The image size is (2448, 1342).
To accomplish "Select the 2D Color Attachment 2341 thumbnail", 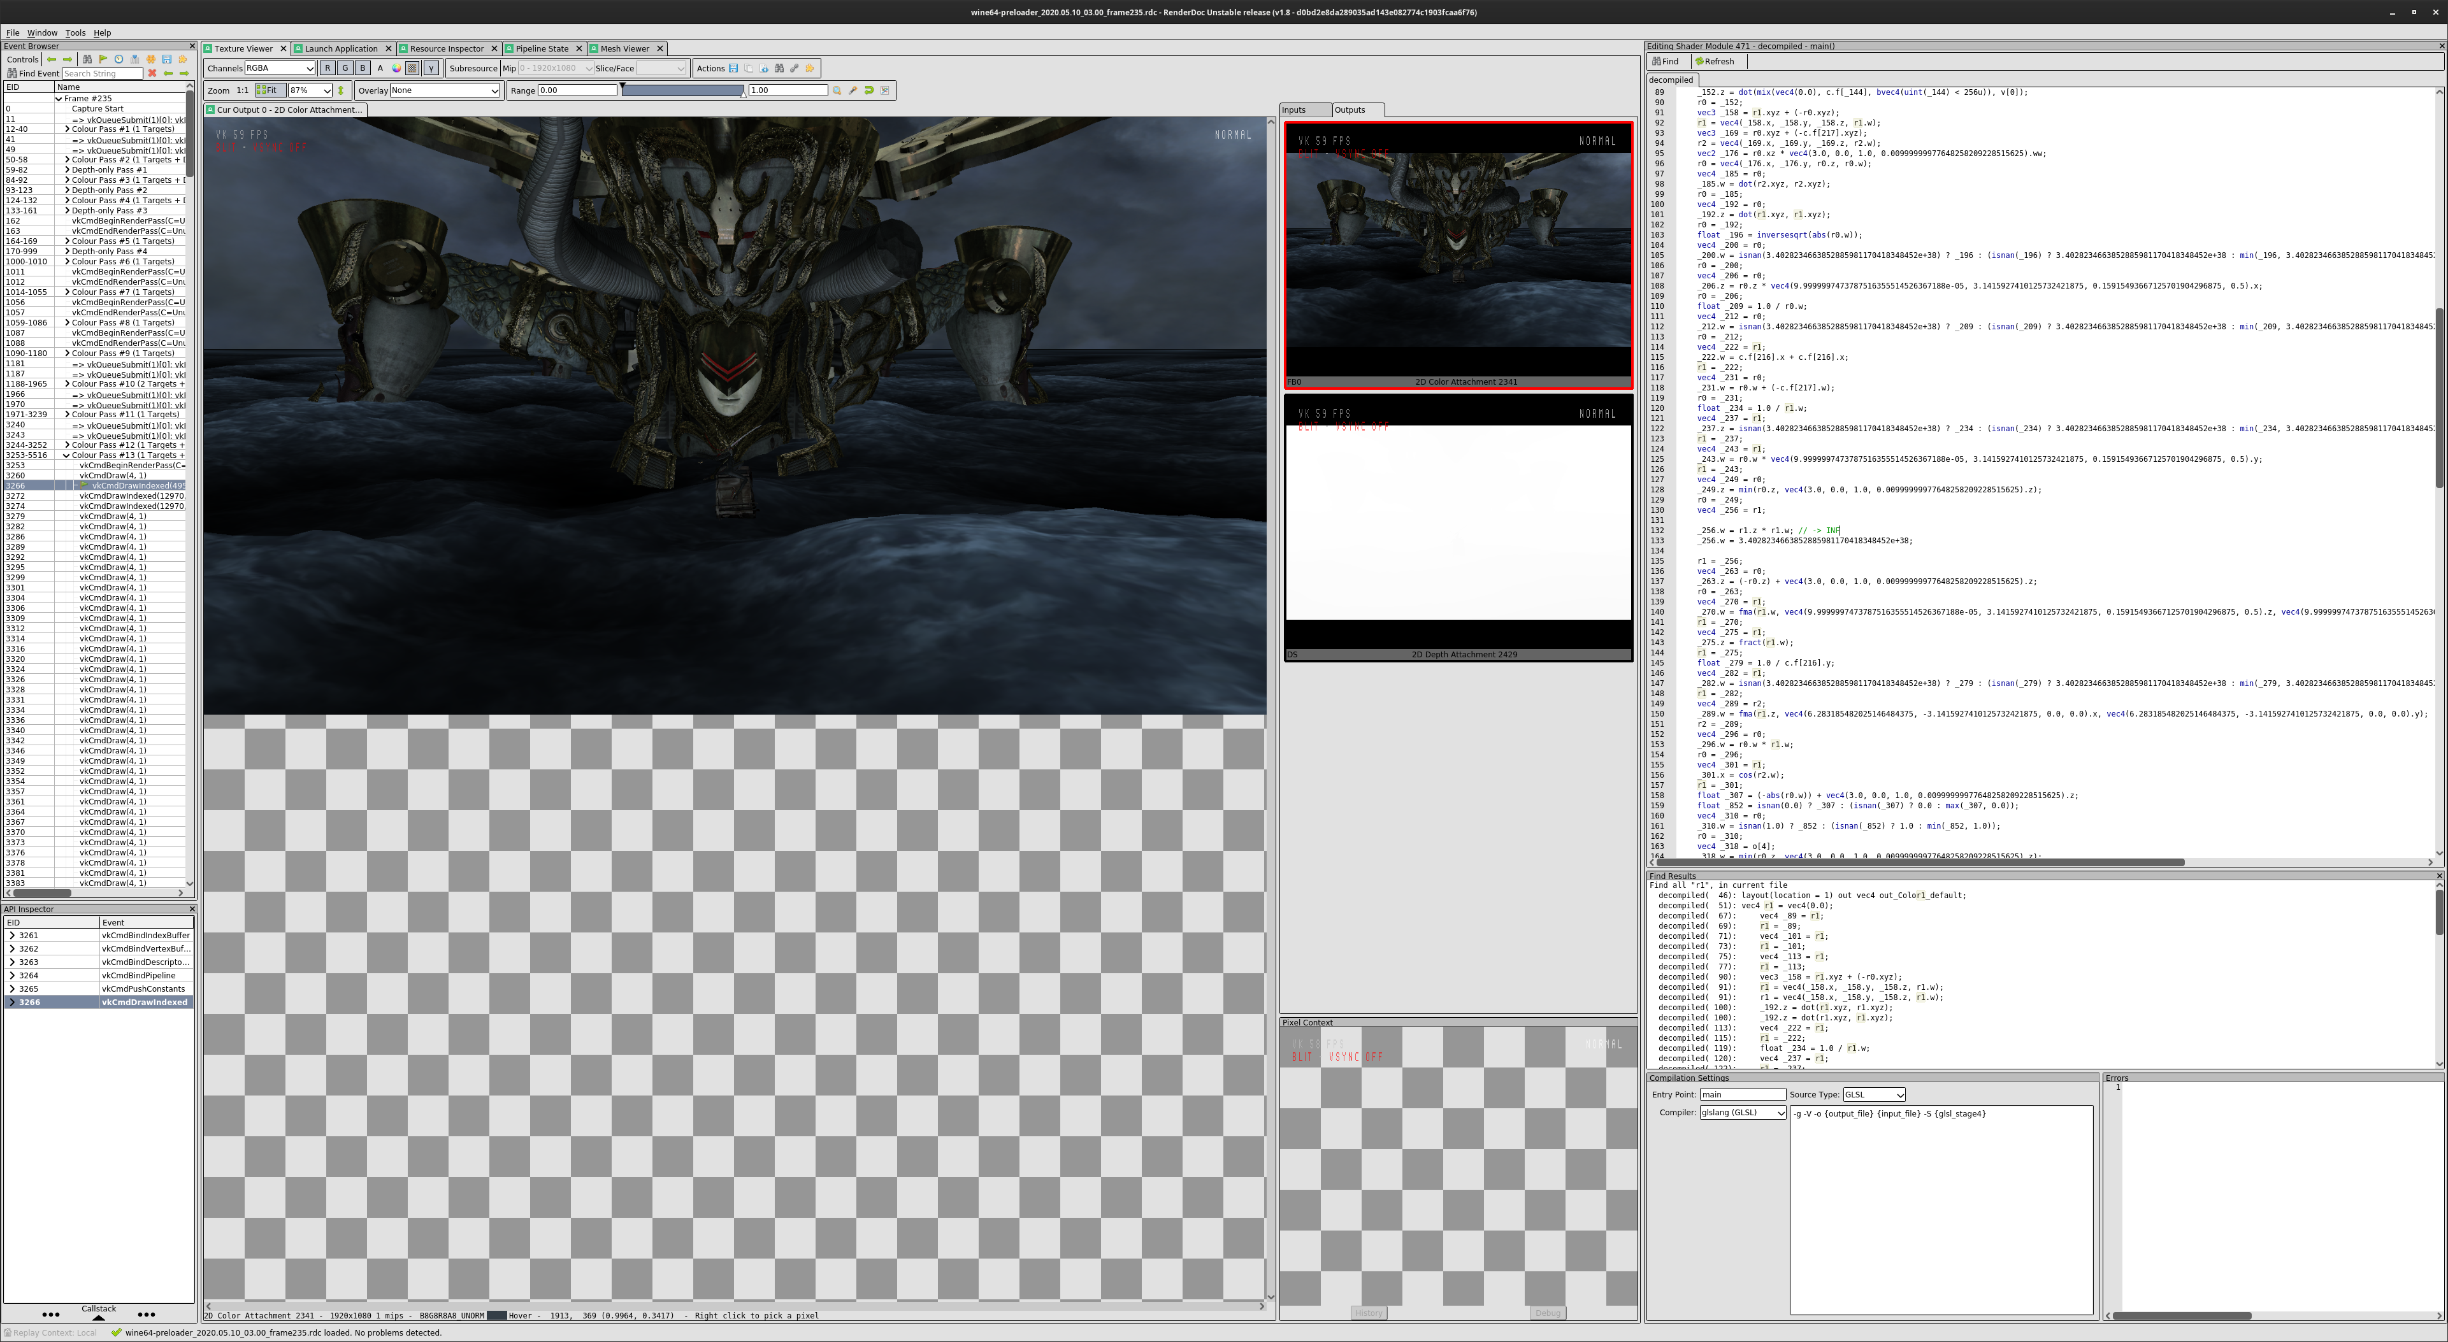I will point(1458,255).
